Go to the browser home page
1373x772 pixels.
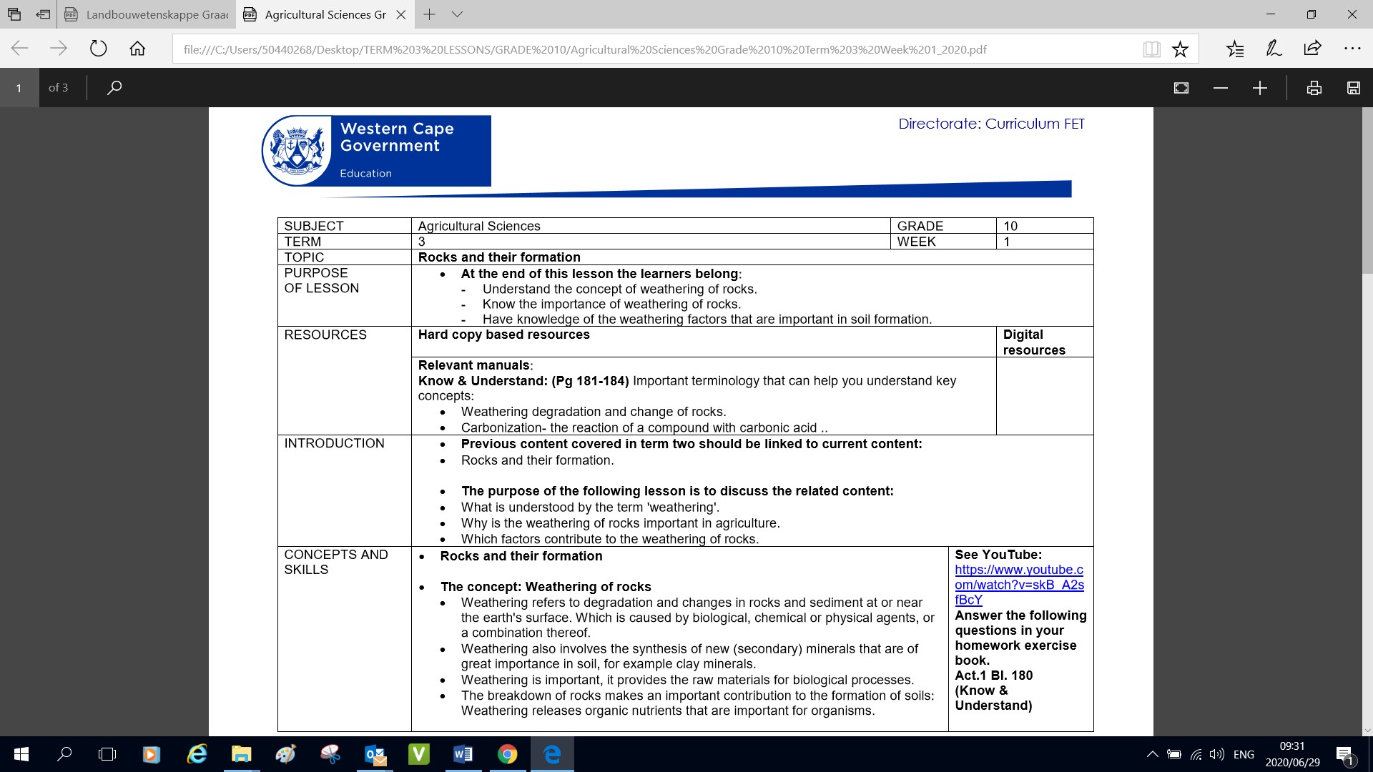tap(137, 49)
